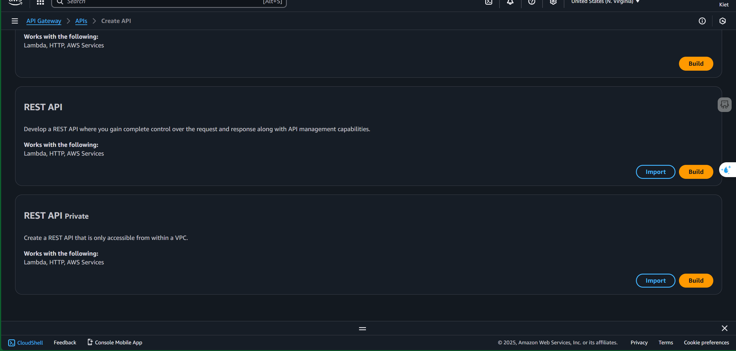Open the notifications bell
This screenshot has height=351, width=736.
(x=510, y=2)
